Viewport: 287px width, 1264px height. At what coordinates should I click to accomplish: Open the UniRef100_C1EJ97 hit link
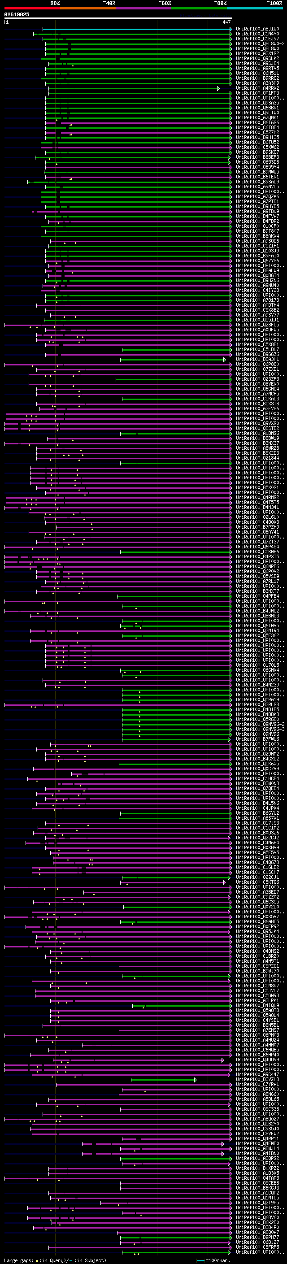(x=257, y=39)
